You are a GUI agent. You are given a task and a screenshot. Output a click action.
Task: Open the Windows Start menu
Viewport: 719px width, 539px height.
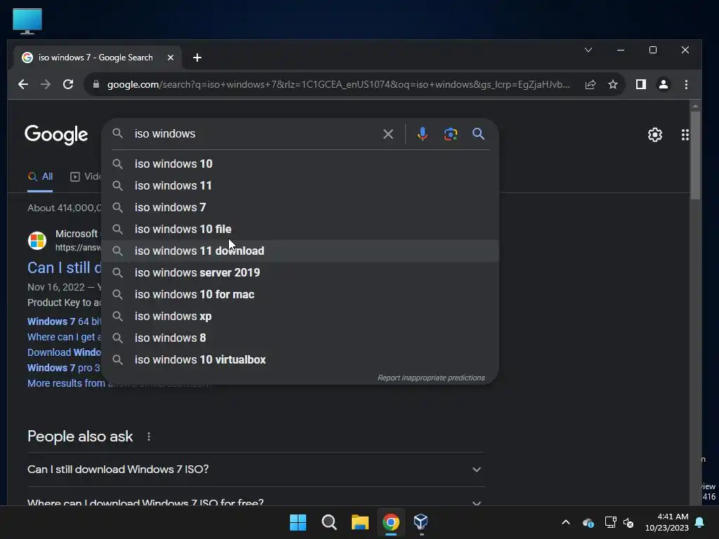point(298,522)
